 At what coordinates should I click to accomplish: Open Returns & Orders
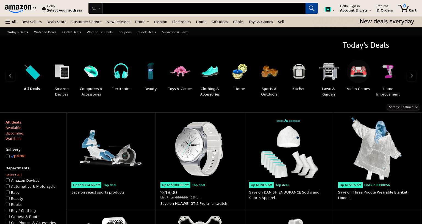pyautogui.click(x=385, y=8)
